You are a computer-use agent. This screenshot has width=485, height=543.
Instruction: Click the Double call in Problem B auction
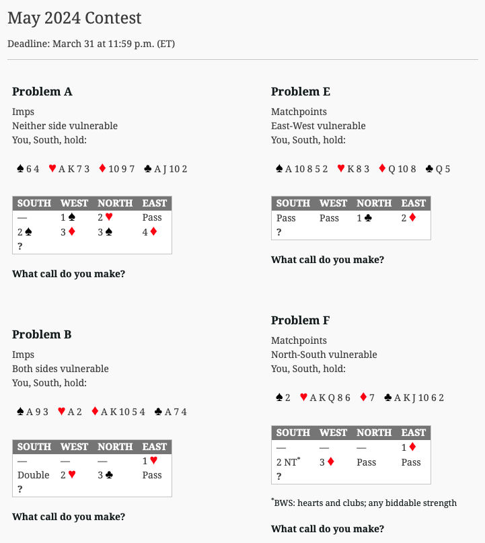pos(34,475)
